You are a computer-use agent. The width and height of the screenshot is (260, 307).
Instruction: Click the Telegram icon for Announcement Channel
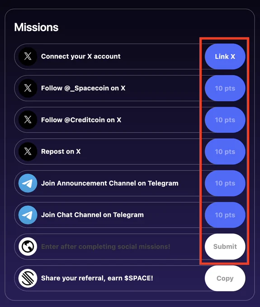coord(28,183)
